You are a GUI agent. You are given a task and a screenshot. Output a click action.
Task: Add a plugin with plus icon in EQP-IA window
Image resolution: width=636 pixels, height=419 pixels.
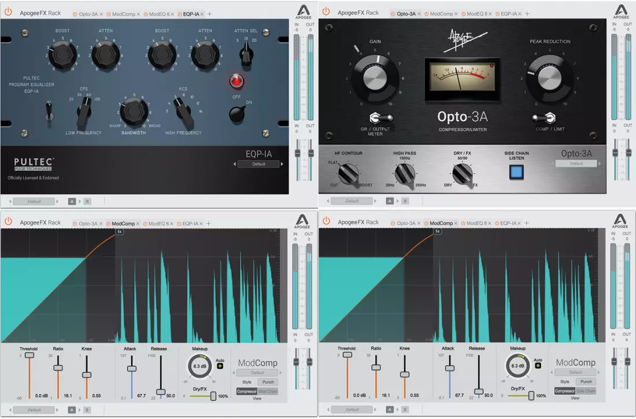(210, 14)
